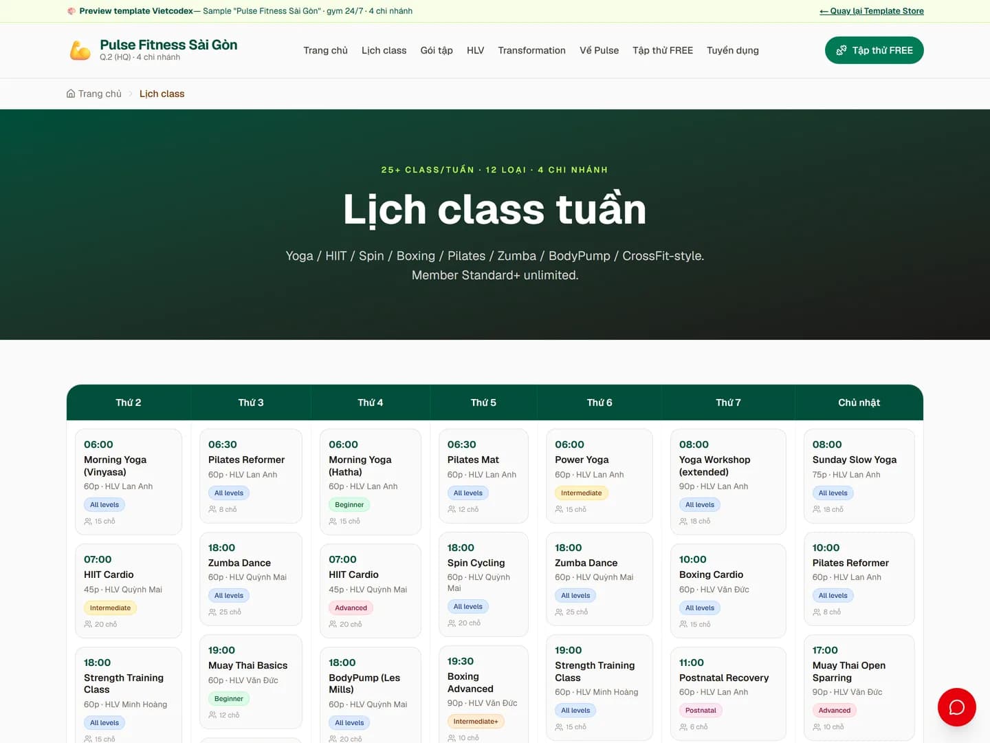990x743 pixels.
Task: Click people icon on Pilates Mat card
Action: 452,510
